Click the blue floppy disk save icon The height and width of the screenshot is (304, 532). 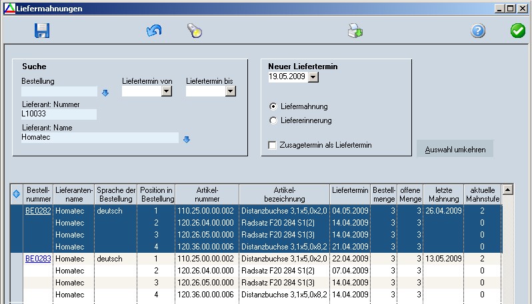click(42, 31)
